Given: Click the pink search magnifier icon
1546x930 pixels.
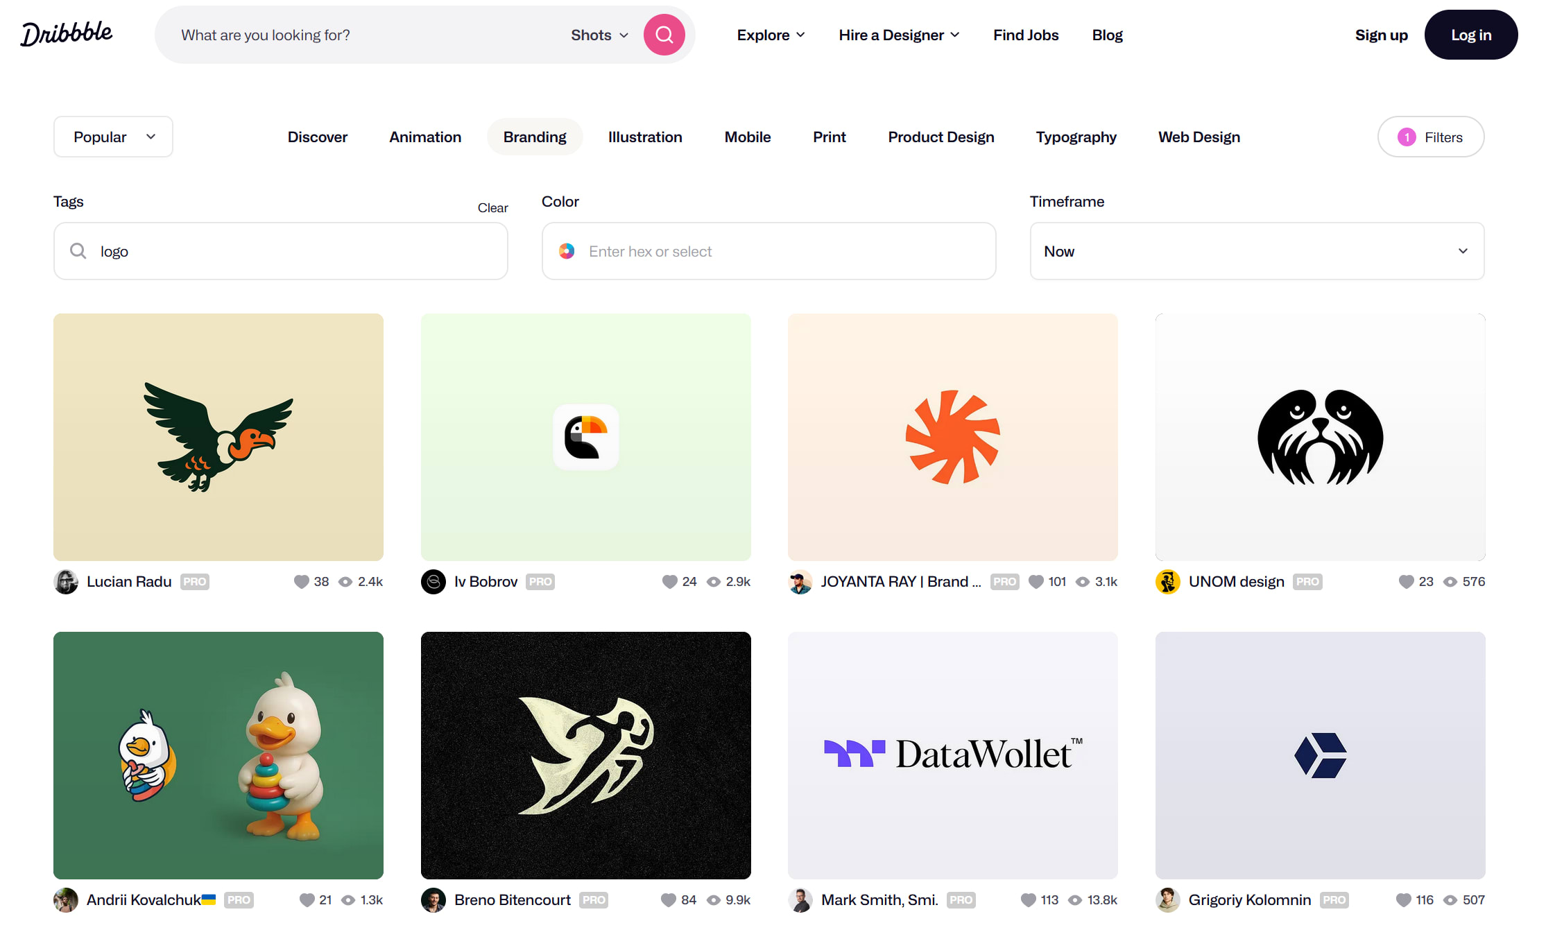Looking at the screenshot, I should (664, 34).
